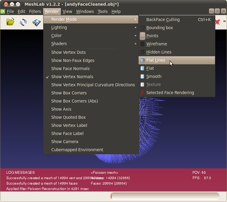The image size is (227, 202).
Task: Click the floppy disk Save icon
Action: pos(36,23)
